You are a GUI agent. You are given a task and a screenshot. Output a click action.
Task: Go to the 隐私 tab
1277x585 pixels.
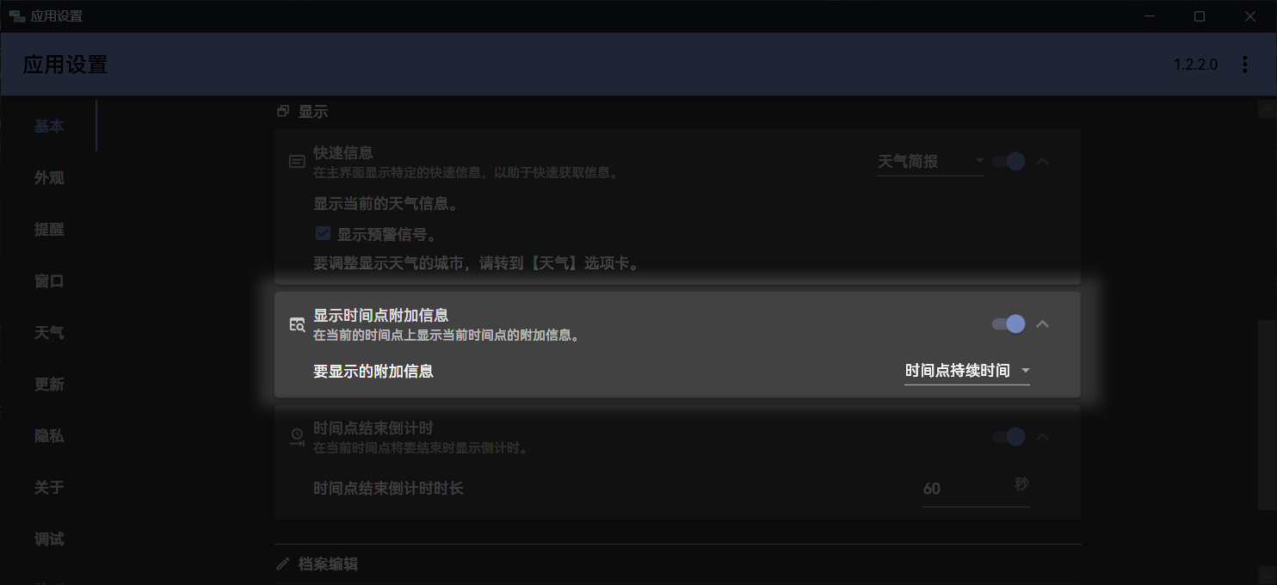[x=49, y=436]
